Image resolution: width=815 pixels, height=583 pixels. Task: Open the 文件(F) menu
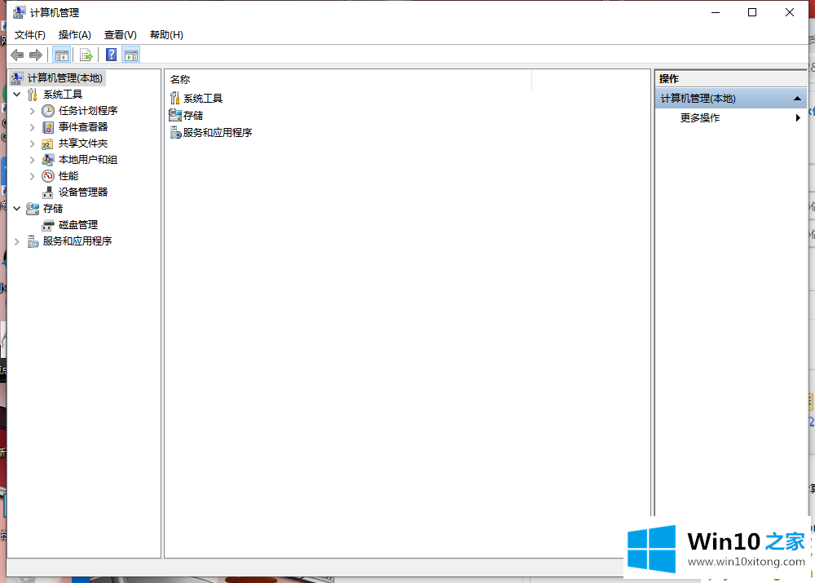click(x=30, y=35)
